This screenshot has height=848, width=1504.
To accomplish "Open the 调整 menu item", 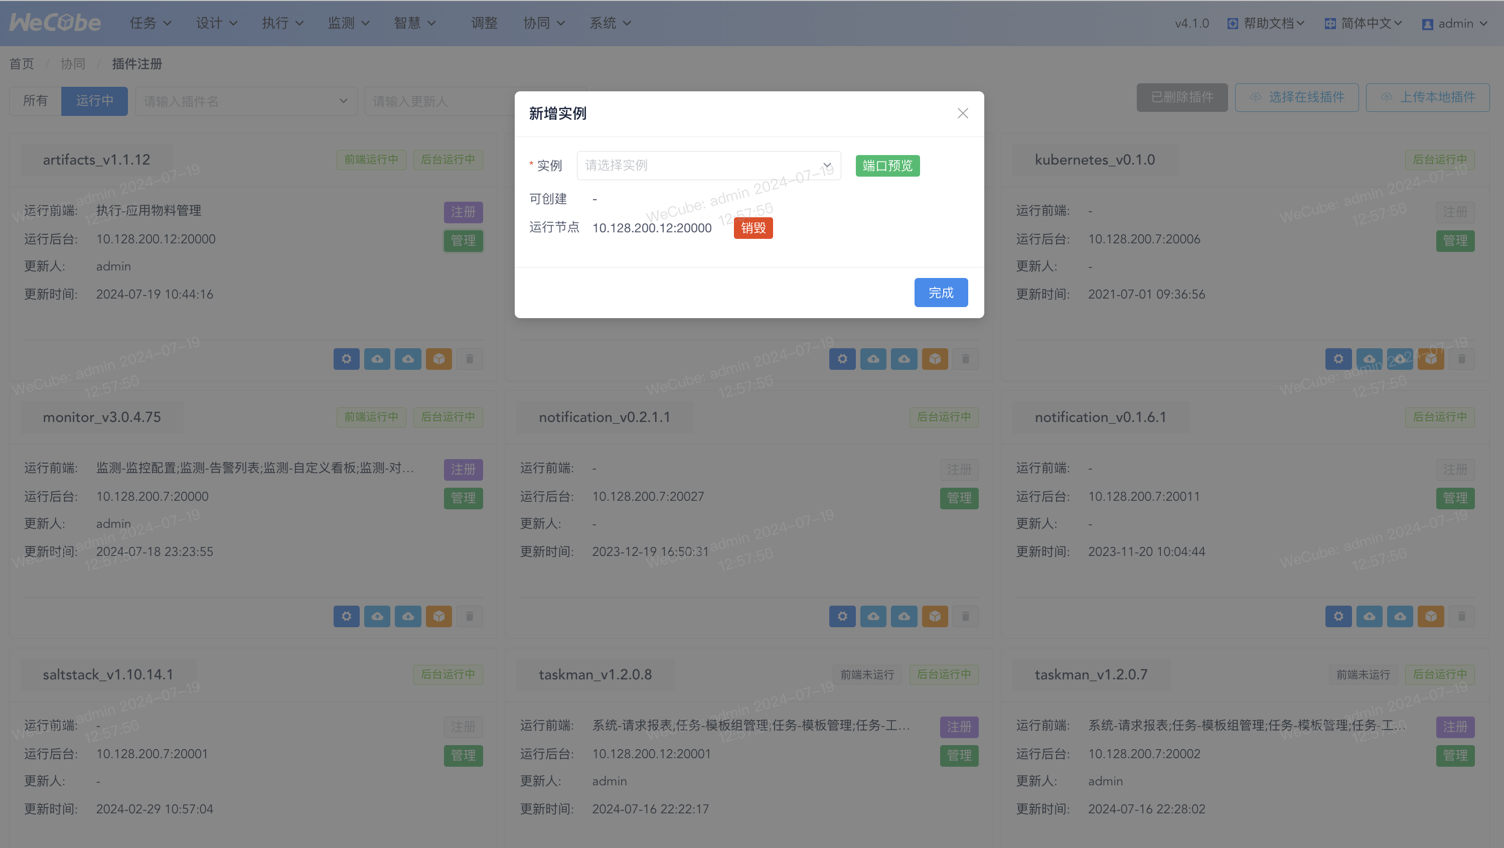I will coord(484,24).
